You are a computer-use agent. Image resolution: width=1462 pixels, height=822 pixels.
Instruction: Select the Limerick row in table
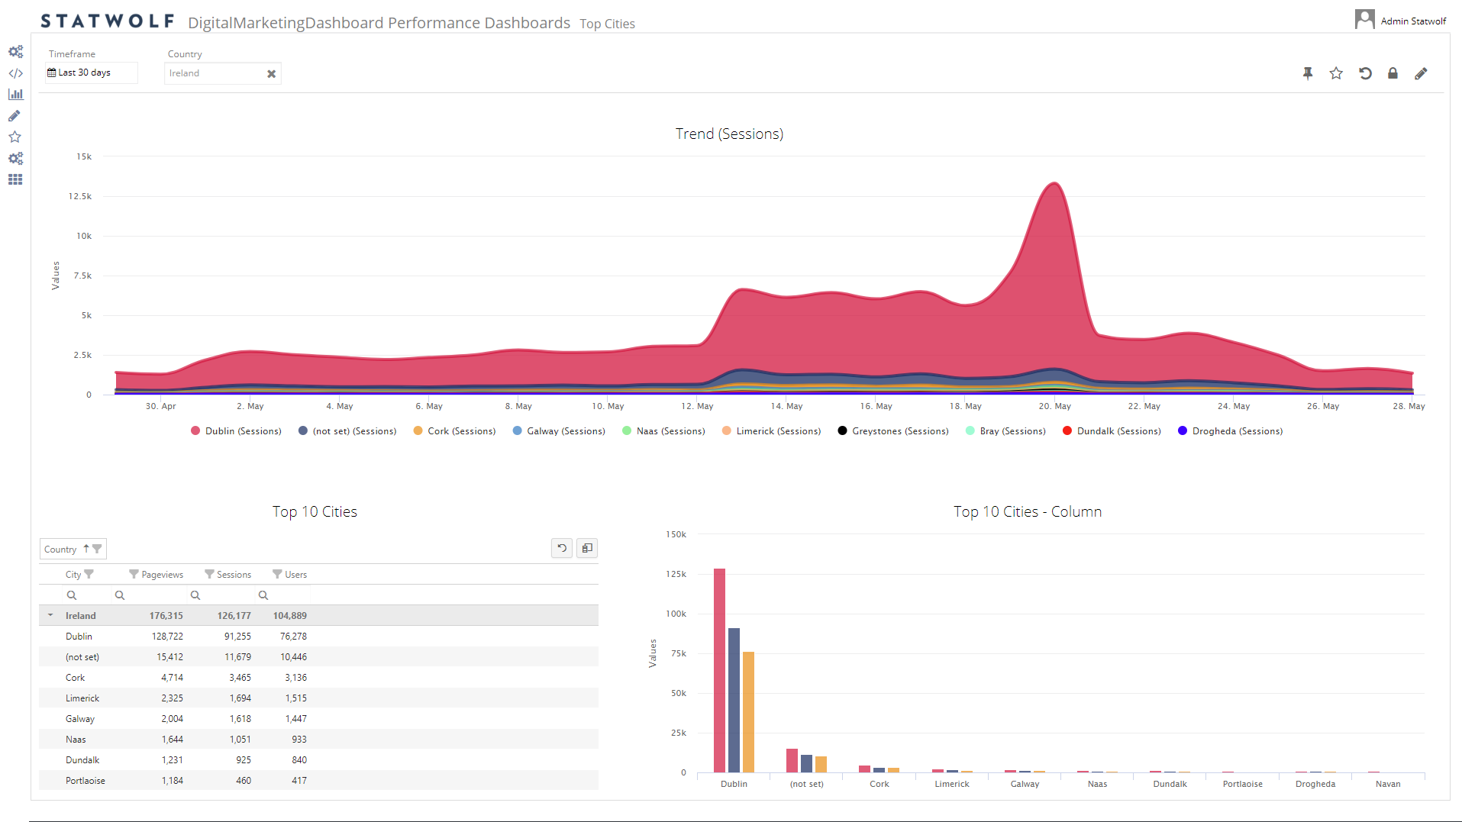click(x=318, y=698)
